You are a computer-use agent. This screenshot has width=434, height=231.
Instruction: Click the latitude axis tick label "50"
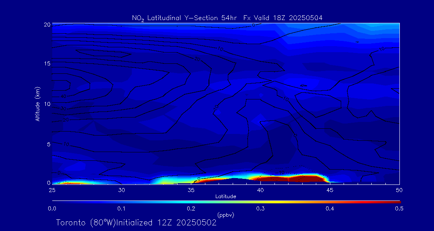click(x=399, y=190)
